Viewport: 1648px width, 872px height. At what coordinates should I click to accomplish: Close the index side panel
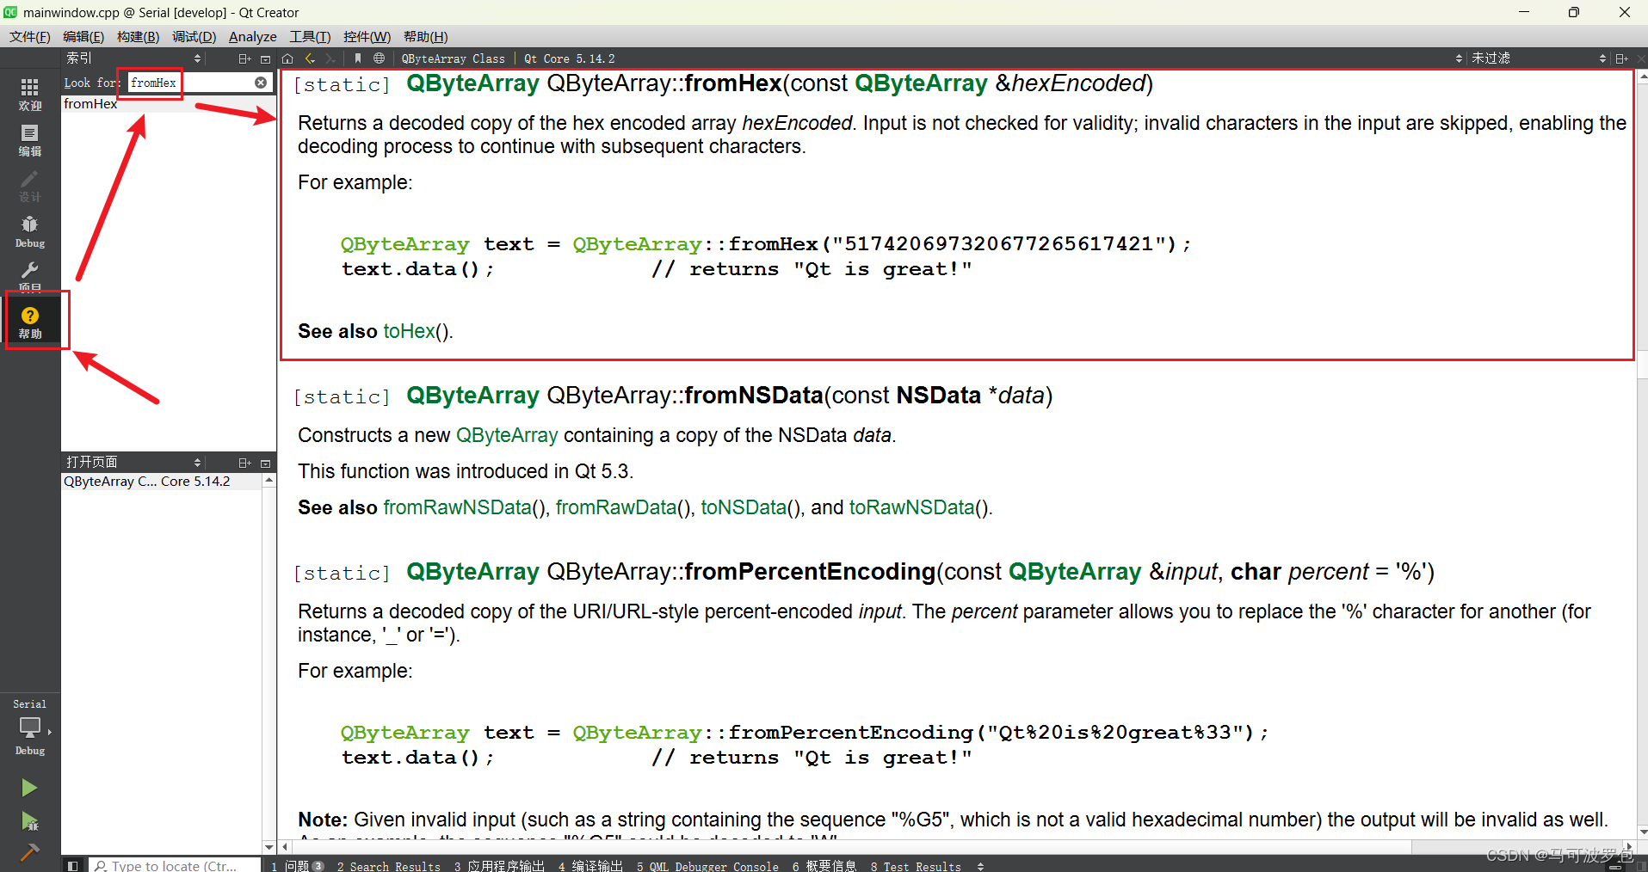pyautogui.click(x=266, y=58)
